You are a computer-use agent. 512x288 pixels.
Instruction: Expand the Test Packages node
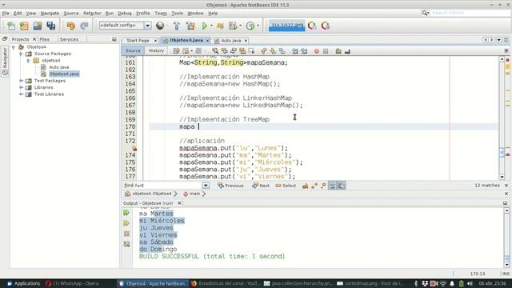point(21,81)
